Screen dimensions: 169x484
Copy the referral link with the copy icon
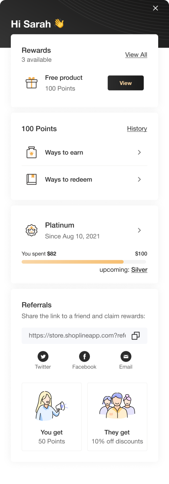point(136,336)
